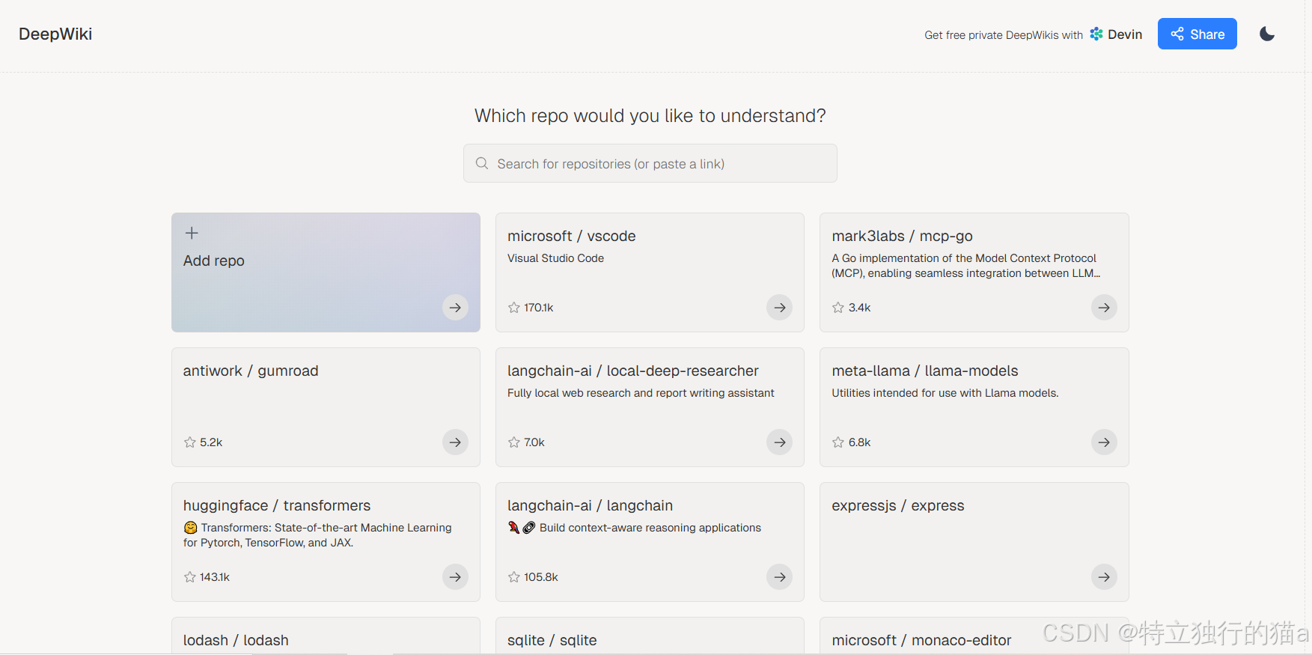Toggle dark mode with the moon icon
1312x655 pixels.
(1267, 34)
